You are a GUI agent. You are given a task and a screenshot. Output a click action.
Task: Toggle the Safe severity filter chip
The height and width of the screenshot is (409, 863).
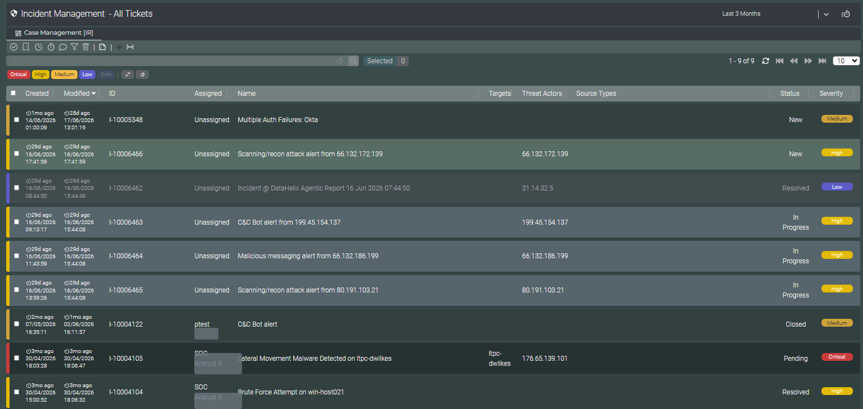coord(106,75)
